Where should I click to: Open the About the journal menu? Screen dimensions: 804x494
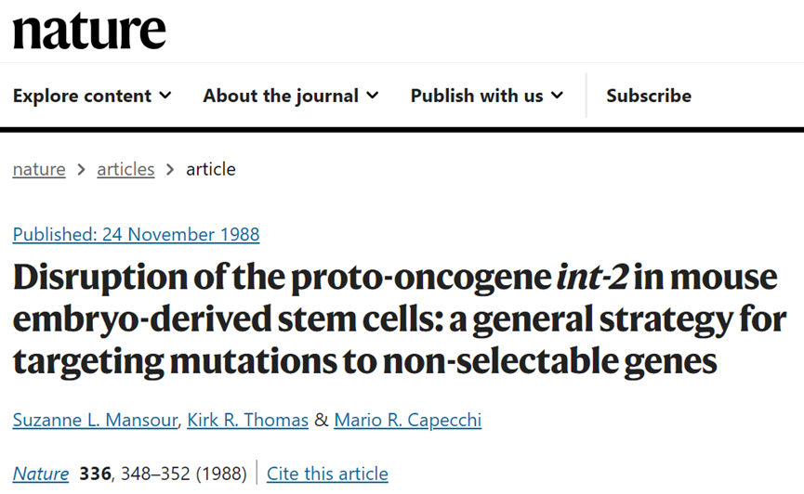pyautogui.click(x=291, y=96)
